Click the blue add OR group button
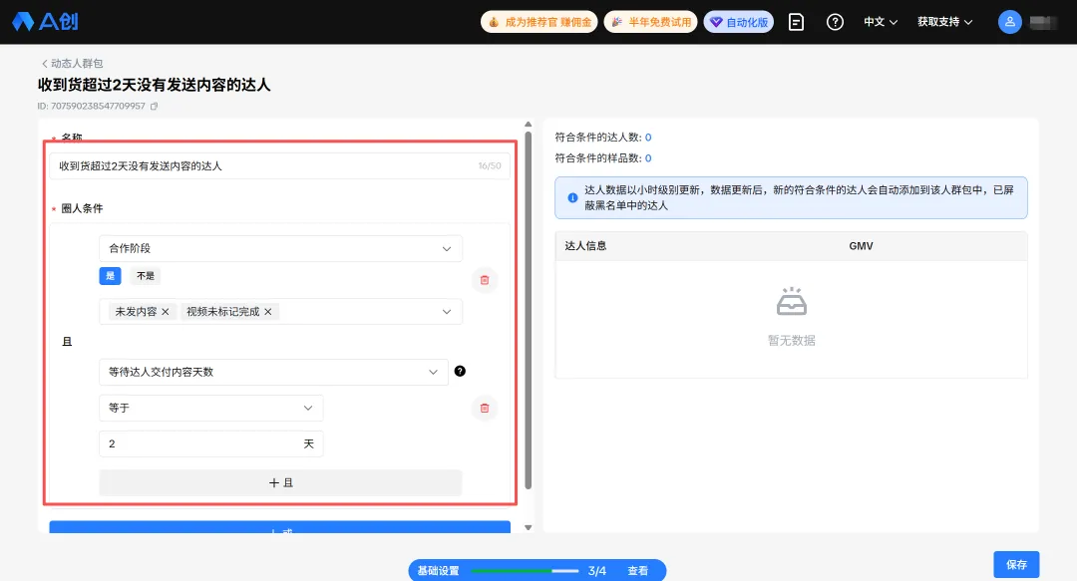1077x581 pixels. click(279, 527)
